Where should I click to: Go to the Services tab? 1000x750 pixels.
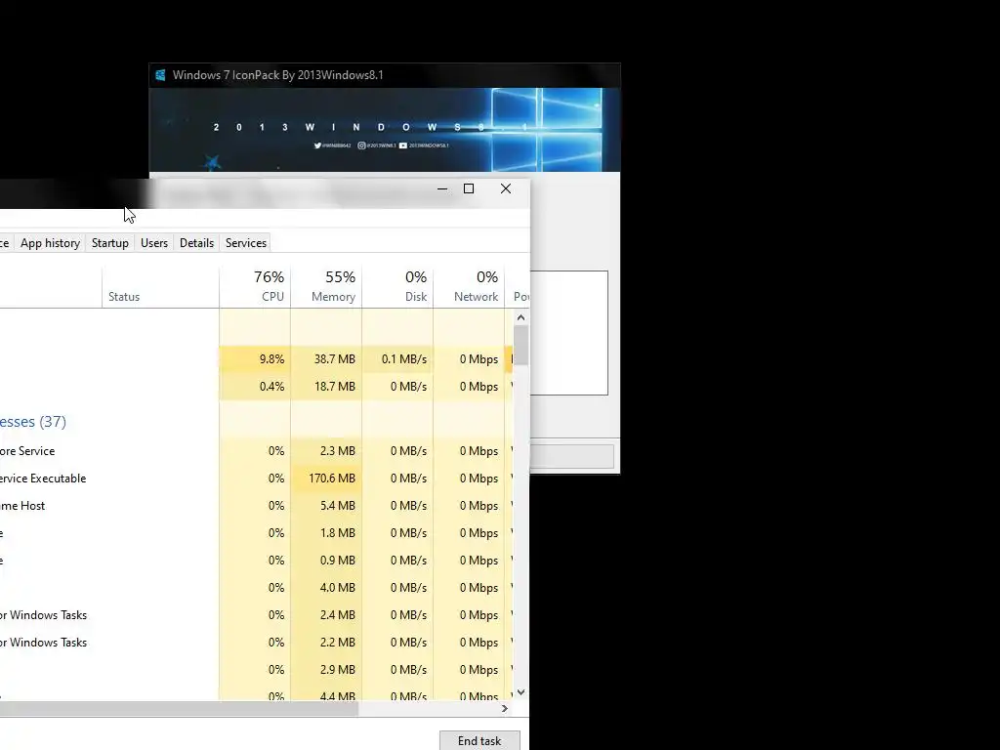[x=245, y=243]
